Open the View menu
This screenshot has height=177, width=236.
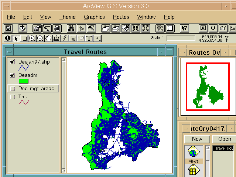[x=45, y=17]
